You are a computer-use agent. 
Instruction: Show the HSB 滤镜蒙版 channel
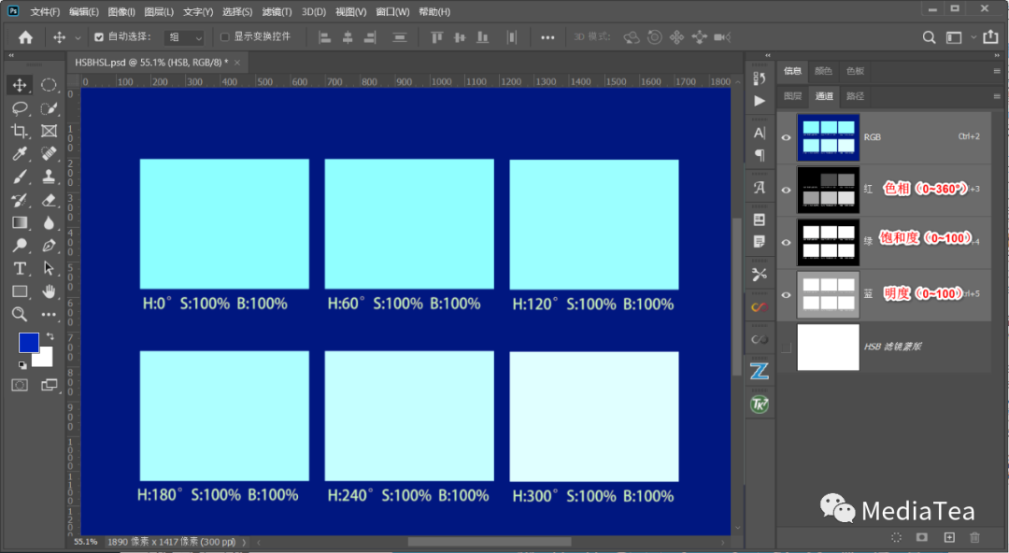(786, 347)
